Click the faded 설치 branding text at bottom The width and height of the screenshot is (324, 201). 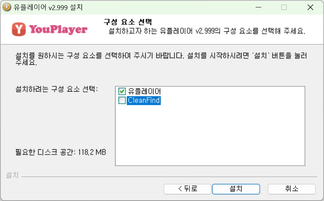(12, 175)
